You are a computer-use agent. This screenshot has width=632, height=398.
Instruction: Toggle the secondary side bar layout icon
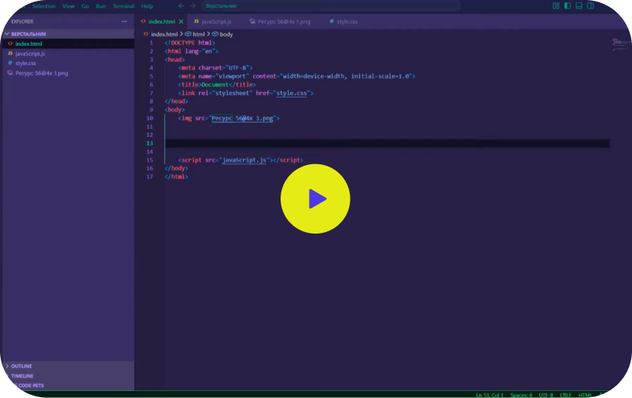point(590,6)
